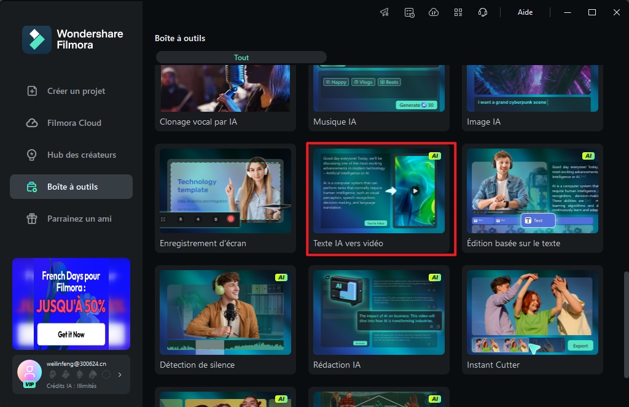Open the Aide menu

525,12
